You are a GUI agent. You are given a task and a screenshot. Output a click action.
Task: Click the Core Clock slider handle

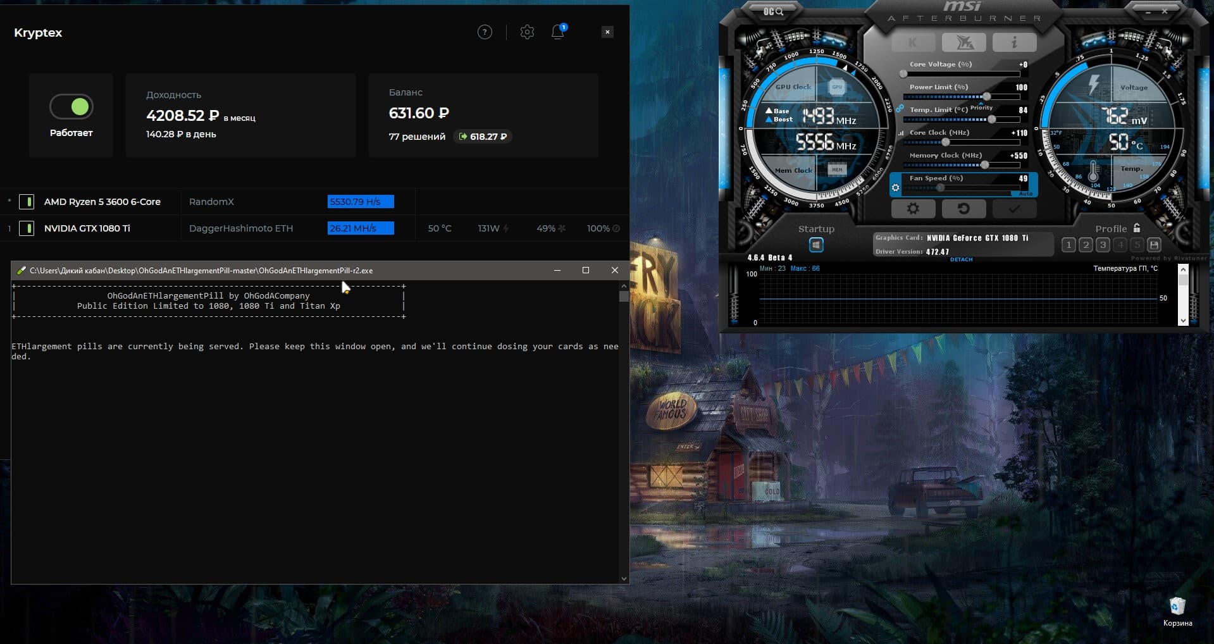(x=946, y=142)
